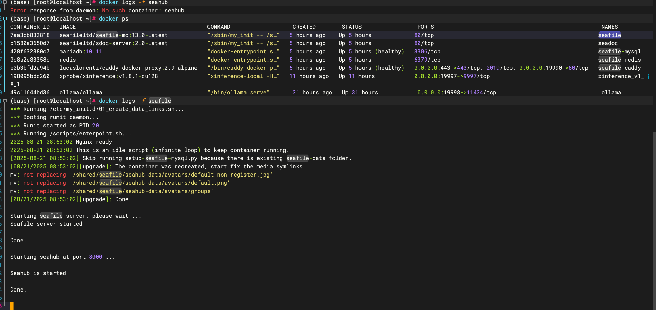
Task: Click port mapping 6379/tcp
Action: click(x=427, y=60)
